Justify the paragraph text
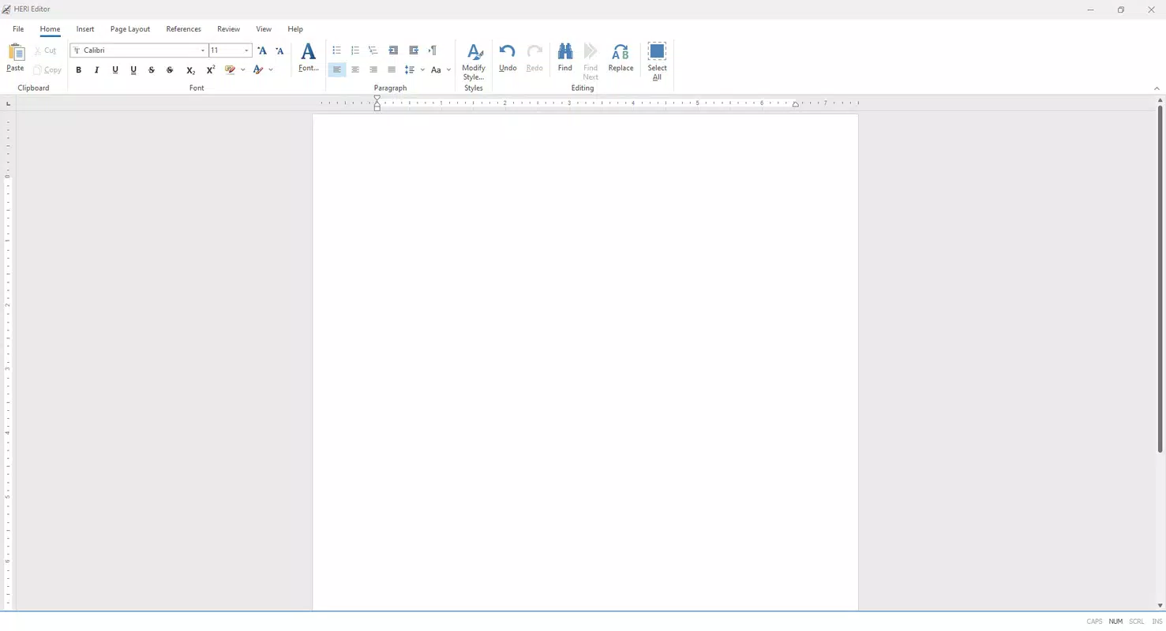 [x=392, y=70]
